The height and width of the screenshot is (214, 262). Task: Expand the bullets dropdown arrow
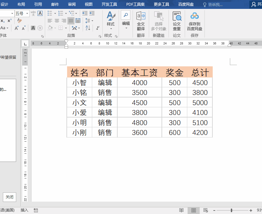pyautogui.click(x=55, y=13)
